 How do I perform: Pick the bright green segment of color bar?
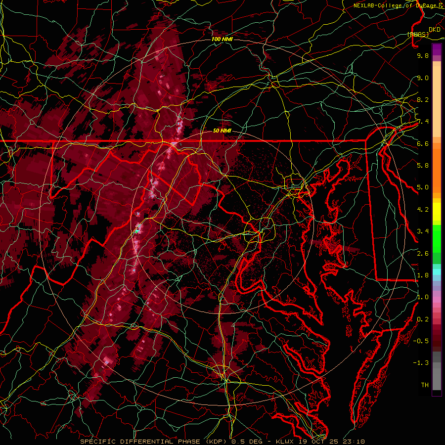click(437, 238)
